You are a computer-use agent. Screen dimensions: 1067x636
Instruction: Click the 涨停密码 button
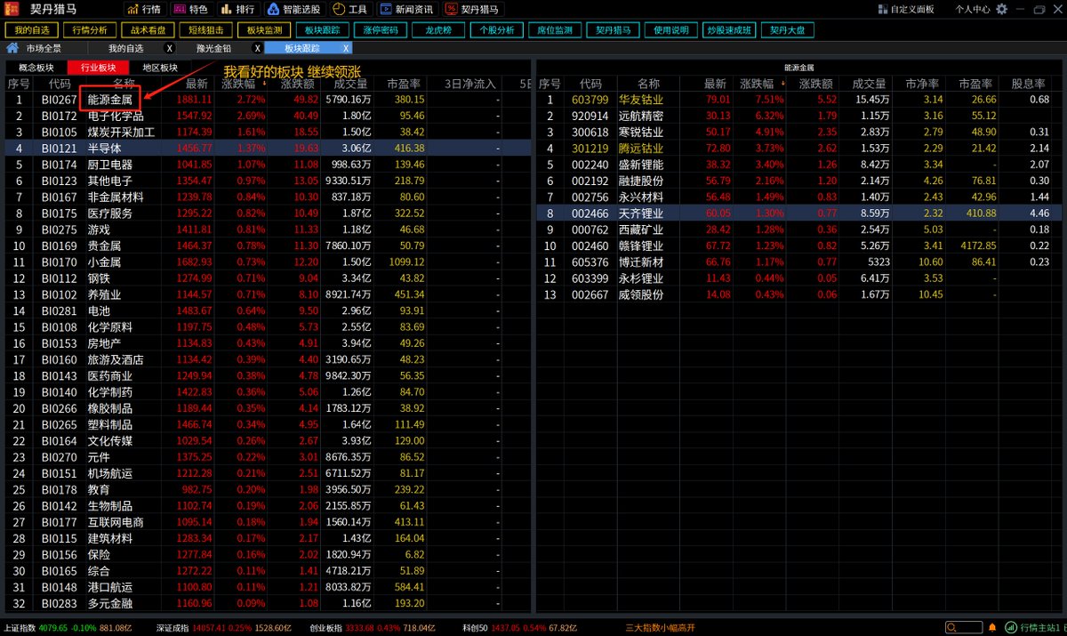(381, 29)
